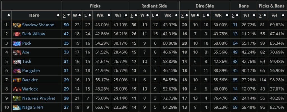Screen dimensions: 287x112
Task: Click the Naga Siren hero icon
Action: [x=17, y=108]
